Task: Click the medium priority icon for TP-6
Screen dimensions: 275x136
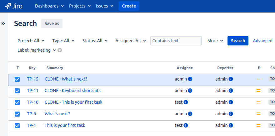Action: [258, 114]
